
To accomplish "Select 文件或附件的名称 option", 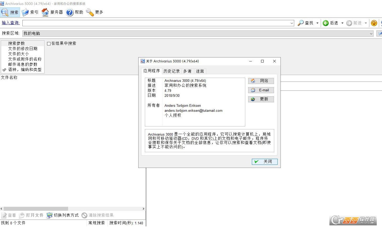I will [x=23, y=59].
